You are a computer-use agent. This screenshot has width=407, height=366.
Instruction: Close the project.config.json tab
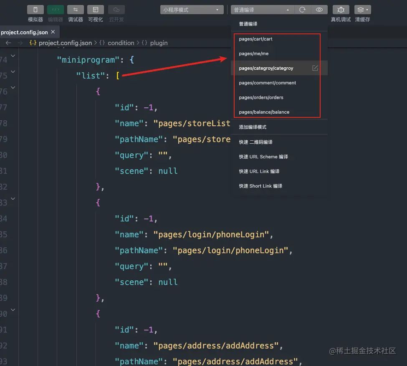[53, 32]
